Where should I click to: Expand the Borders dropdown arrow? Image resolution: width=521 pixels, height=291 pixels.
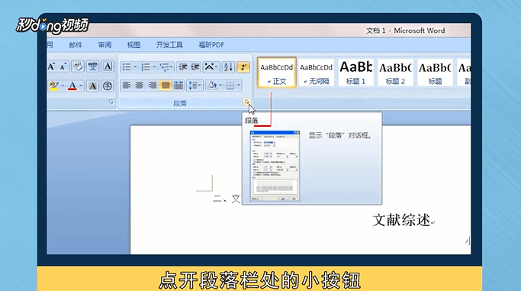(238, 86)
